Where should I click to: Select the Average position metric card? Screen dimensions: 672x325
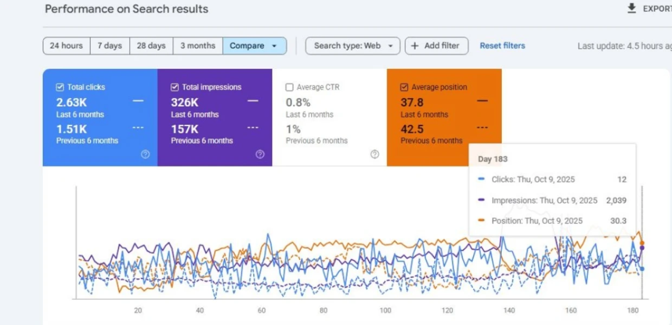pyautogui.click(x=444, y=117)
